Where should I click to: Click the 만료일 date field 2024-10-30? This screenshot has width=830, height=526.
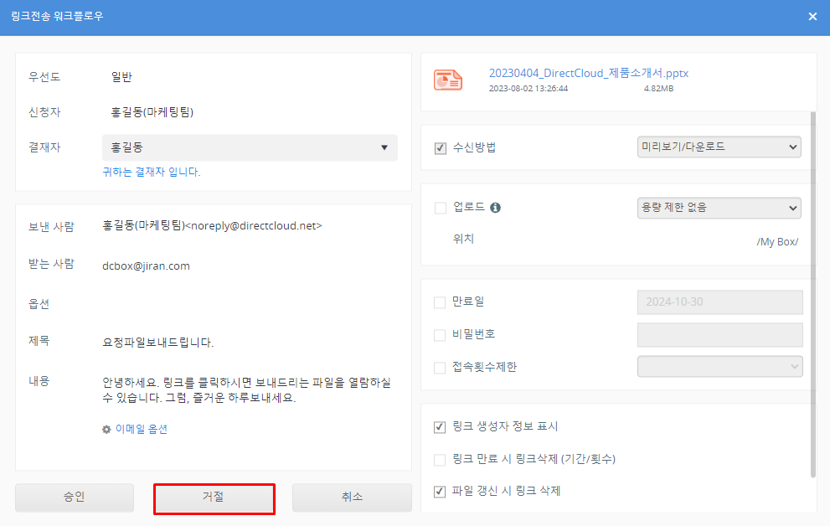click(x=720, y=302)
